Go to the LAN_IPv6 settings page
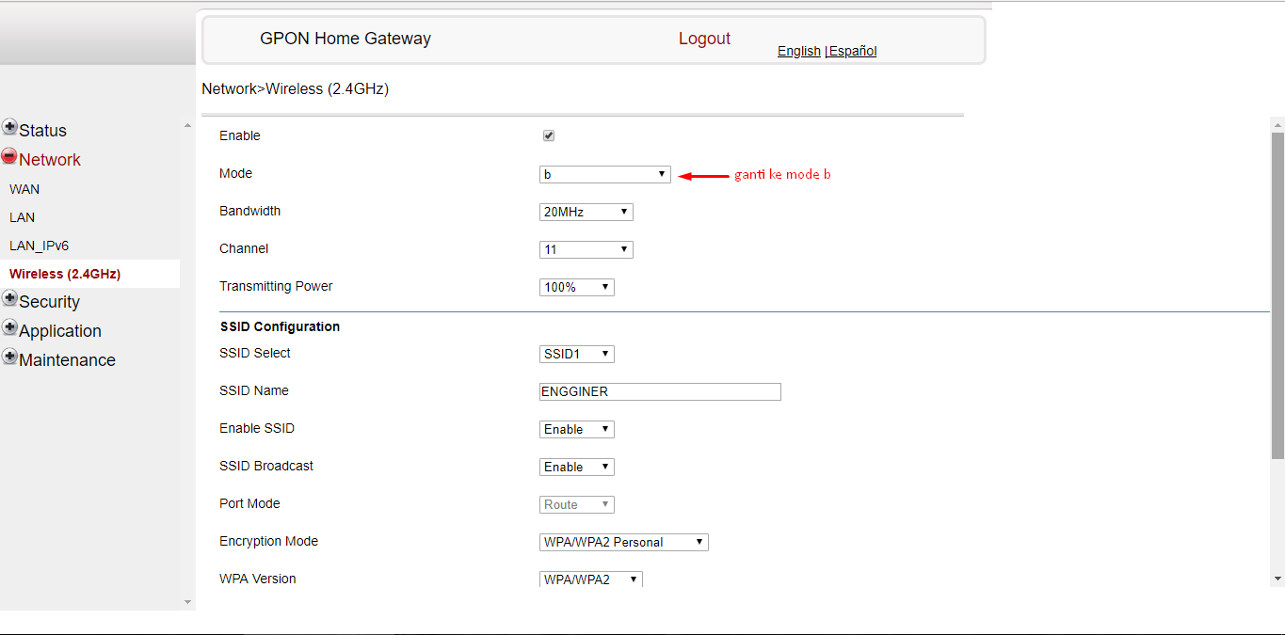Image resolution: width=1285 pixels, height=635 pixels. tap(40, 246)
